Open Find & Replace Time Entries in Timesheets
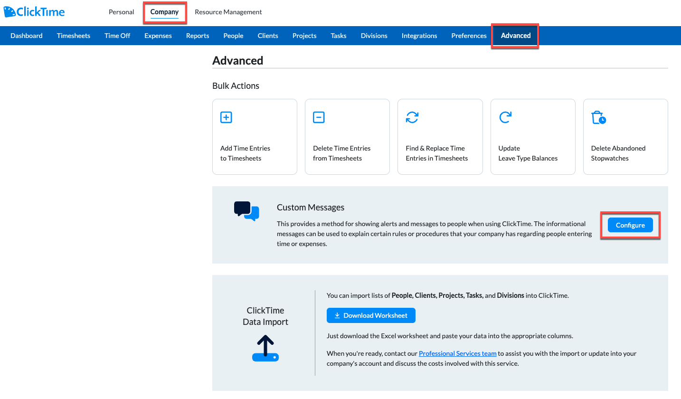 click(x=440, y=137)
